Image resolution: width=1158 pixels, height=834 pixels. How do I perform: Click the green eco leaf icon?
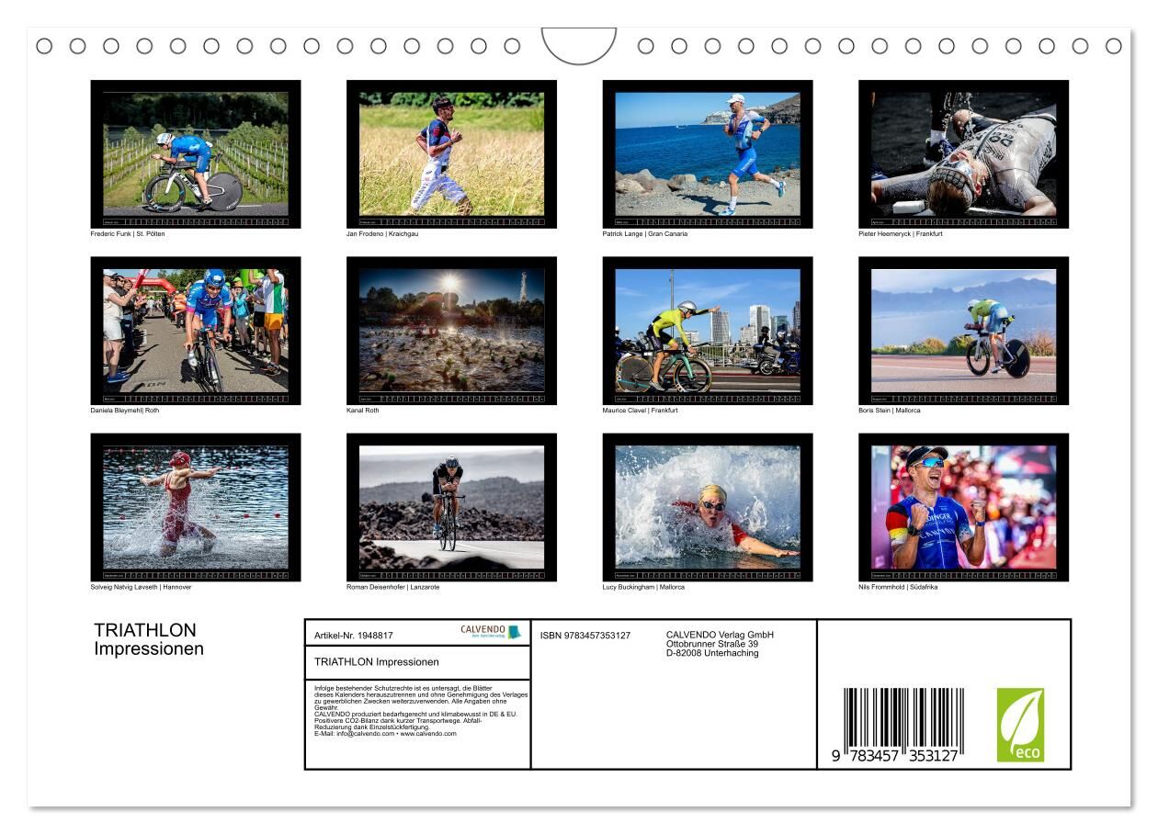(1020, 725)
